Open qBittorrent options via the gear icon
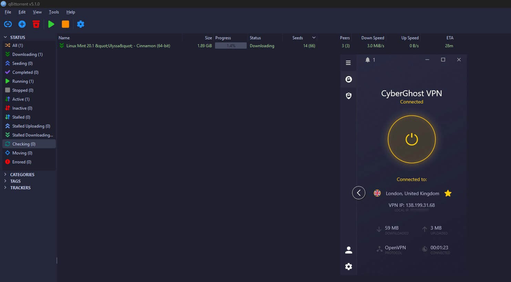Image resolution: width=511 pixels, height=282 pixels. tap(81, 24)
